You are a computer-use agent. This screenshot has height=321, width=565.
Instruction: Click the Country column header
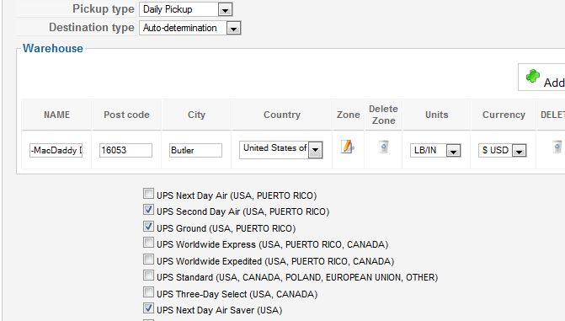(282, 115)
